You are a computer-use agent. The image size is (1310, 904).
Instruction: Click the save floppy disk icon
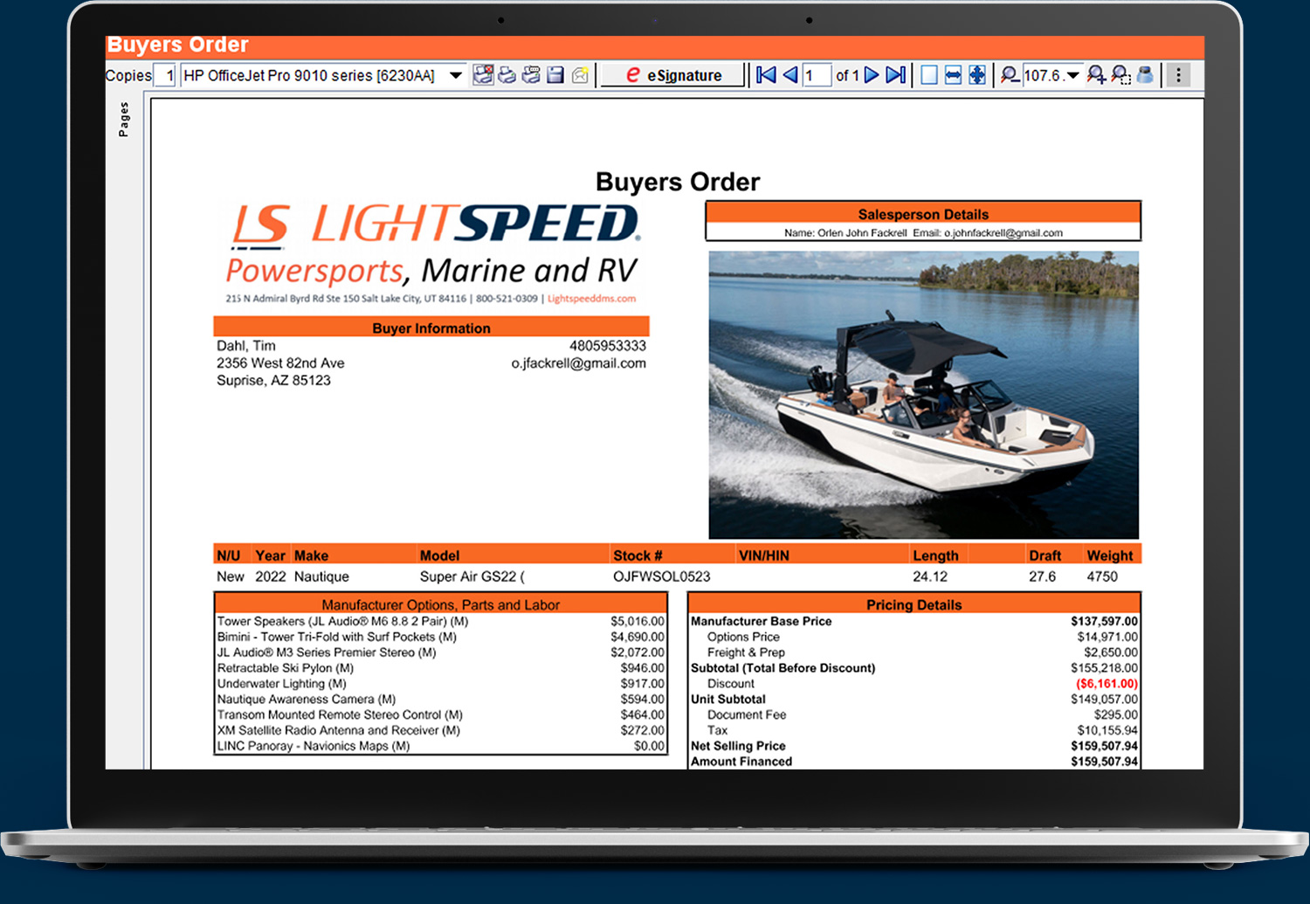tap(555, 75)
